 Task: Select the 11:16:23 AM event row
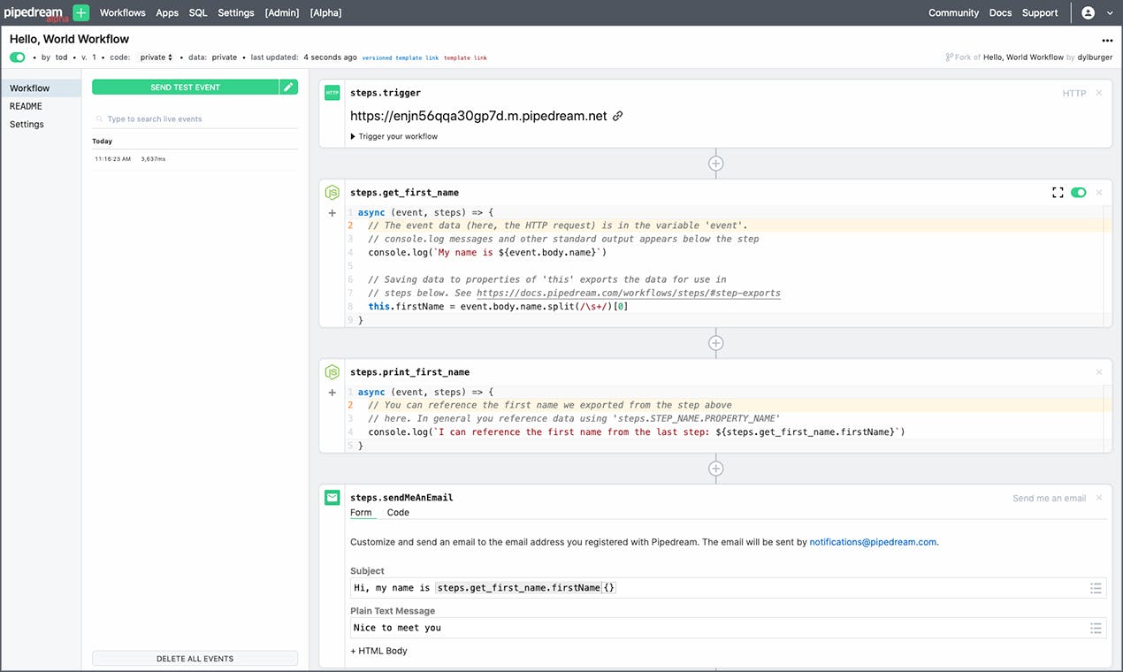195,159
